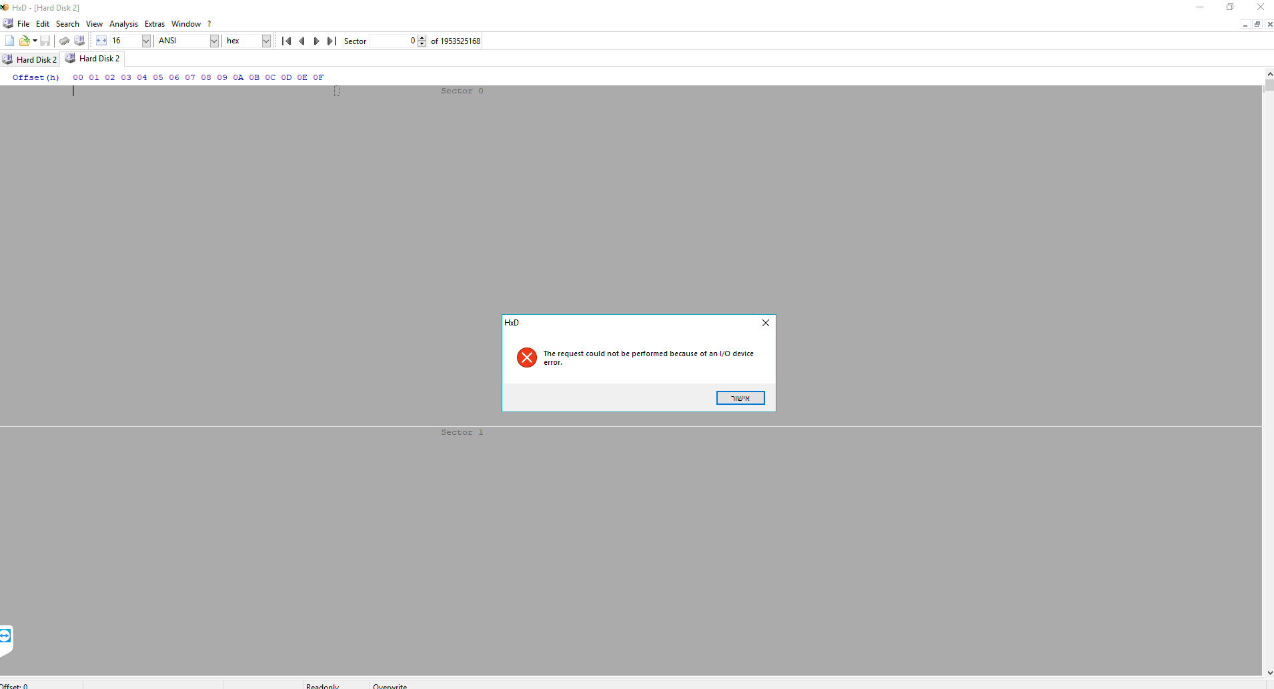Decrease the sector number with the down spinner

(x=422, y=44)
